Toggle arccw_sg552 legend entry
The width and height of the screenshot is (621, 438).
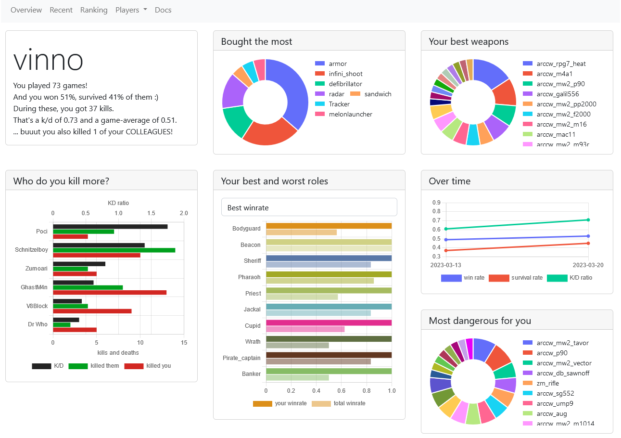[548, 394]
